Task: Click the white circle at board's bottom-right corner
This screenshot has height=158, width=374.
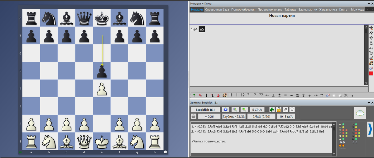Action: pos(165,152)
